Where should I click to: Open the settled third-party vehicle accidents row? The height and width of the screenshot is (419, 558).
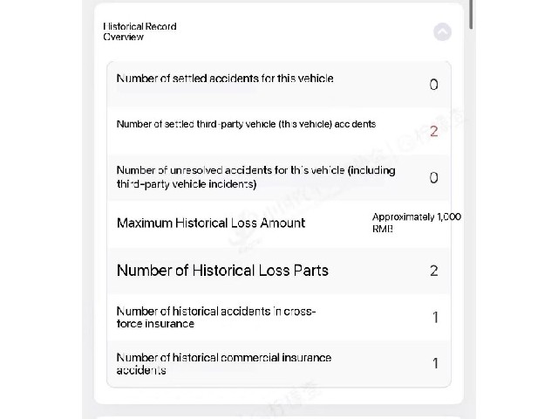pyautogui.click(x=279, y=131)
